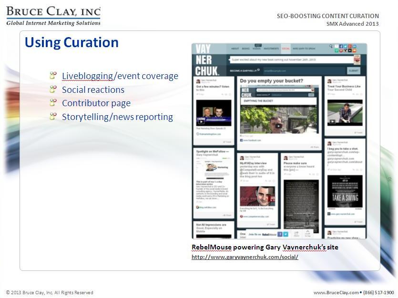Open the www.BruceClay.com footer link
The image size is (398, 298).
336,292
